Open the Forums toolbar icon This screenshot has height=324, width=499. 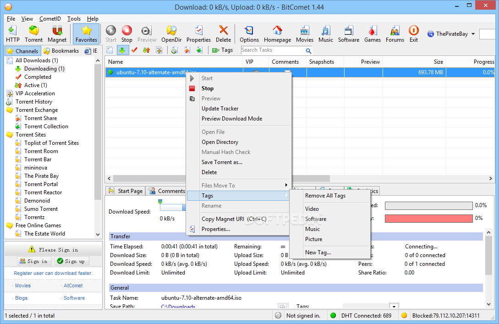(x=395, y=34)
